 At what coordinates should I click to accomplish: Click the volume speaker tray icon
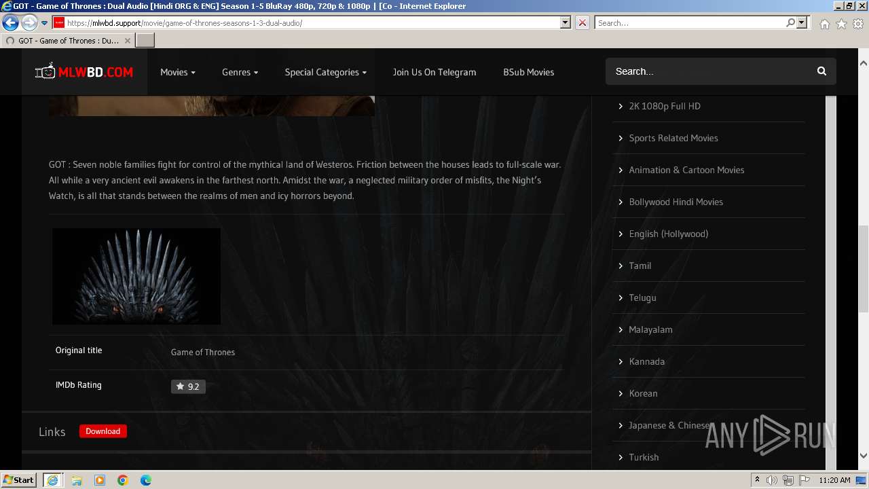tap(772, 480)
